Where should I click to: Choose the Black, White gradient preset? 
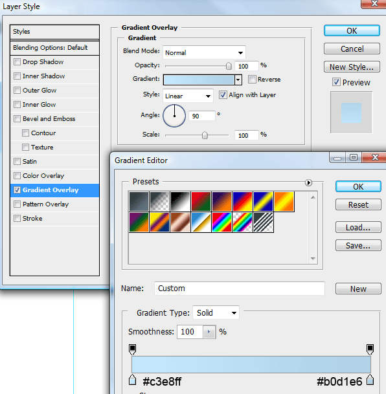tap(180, 201)
